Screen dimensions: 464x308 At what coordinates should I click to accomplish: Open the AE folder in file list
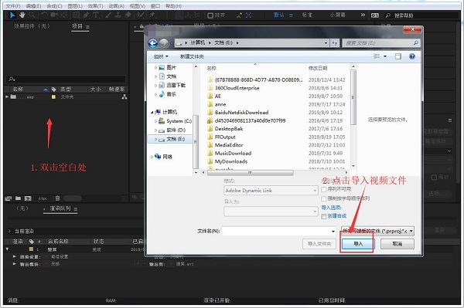(217, 96)
